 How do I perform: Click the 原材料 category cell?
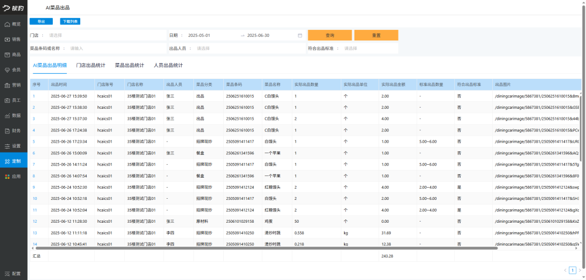202,222
